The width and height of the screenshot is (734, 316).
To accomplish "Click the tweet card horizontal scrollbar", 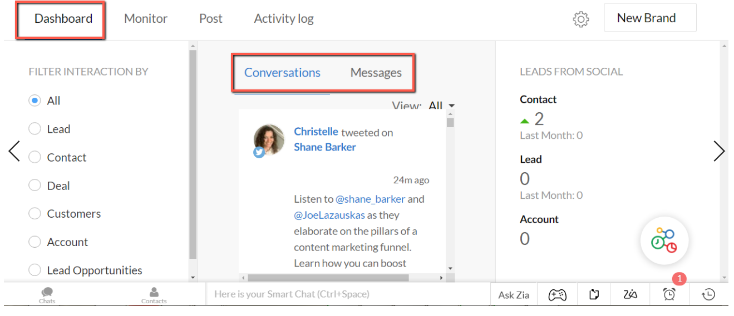I will (328, 278).
